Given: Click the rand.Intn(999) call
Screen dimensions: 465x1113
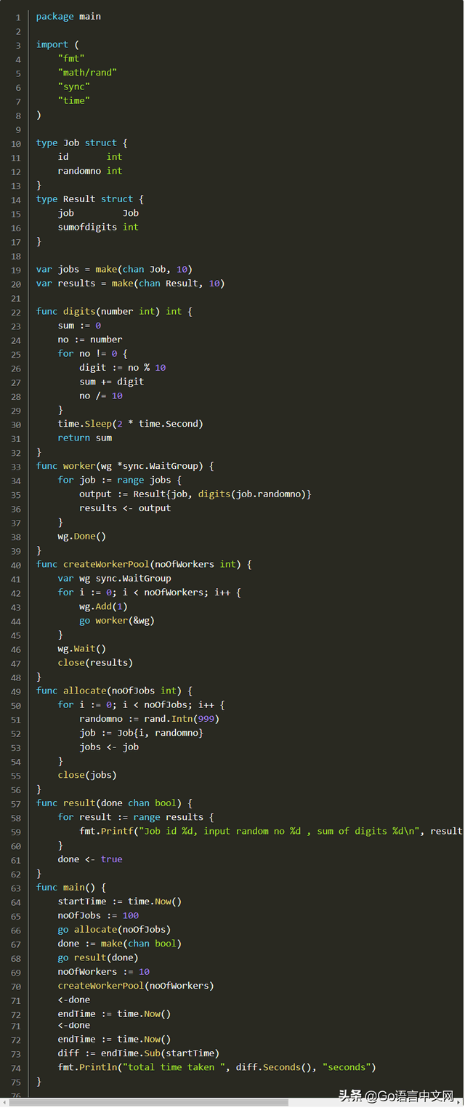Looking at the screenshot, I should pos(182,718).
